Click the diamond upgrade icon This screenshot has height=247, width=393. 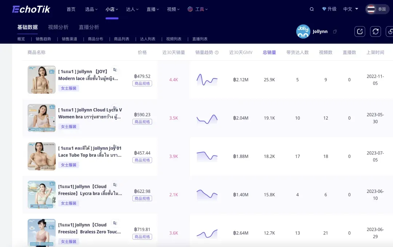[x=324, y=9]
